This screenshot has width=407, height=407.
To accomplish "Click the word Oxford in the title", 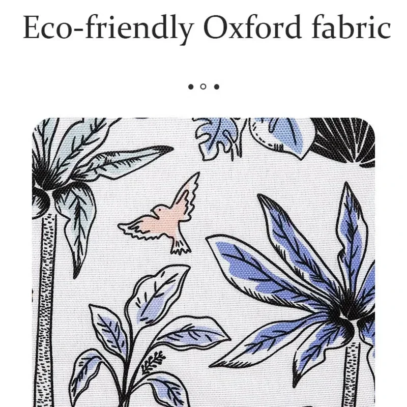I will (252, 27).
